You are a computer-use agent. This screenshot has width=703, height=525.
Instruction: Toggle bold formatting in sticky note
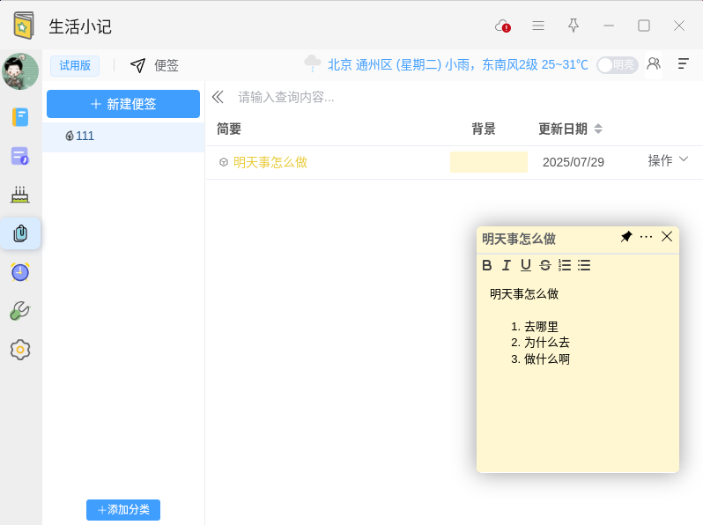pos(487,265)
